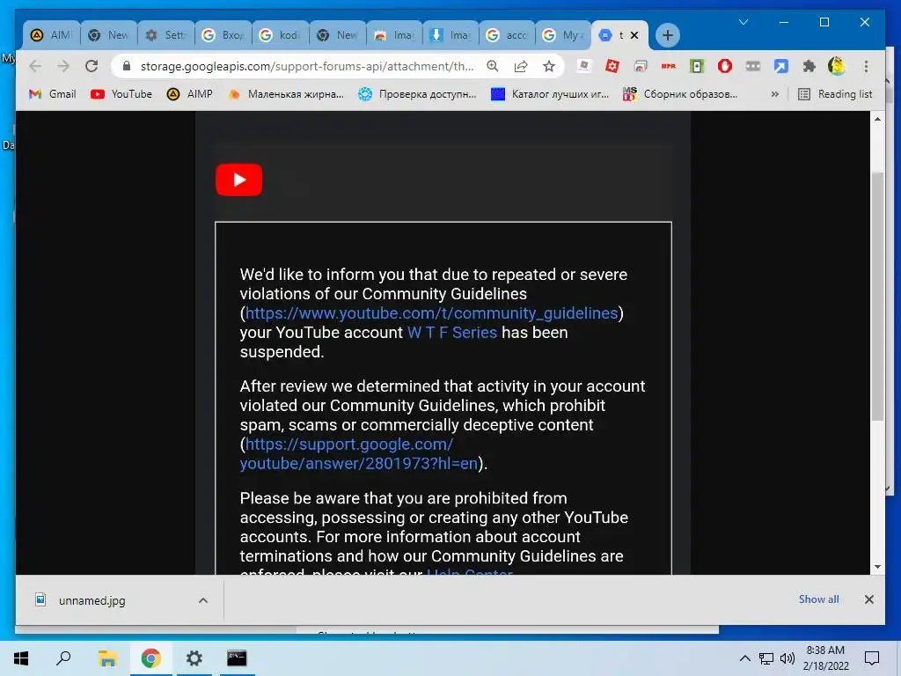
Task: Click the blue arrow extension icon
Action: tap(781, 66)
